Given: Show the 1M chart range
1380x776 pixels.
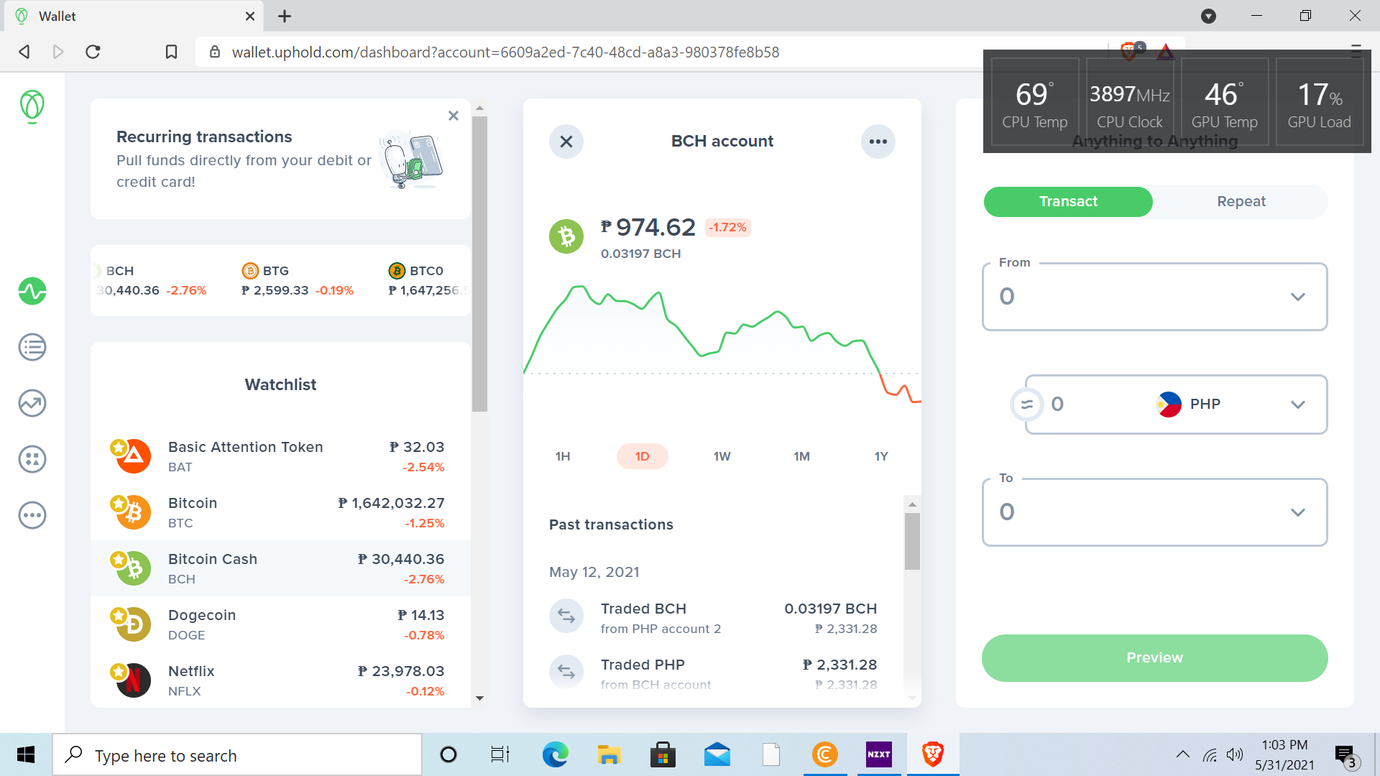Looking at the screenshot, I should pyautogui.click(x=801, y=456).
